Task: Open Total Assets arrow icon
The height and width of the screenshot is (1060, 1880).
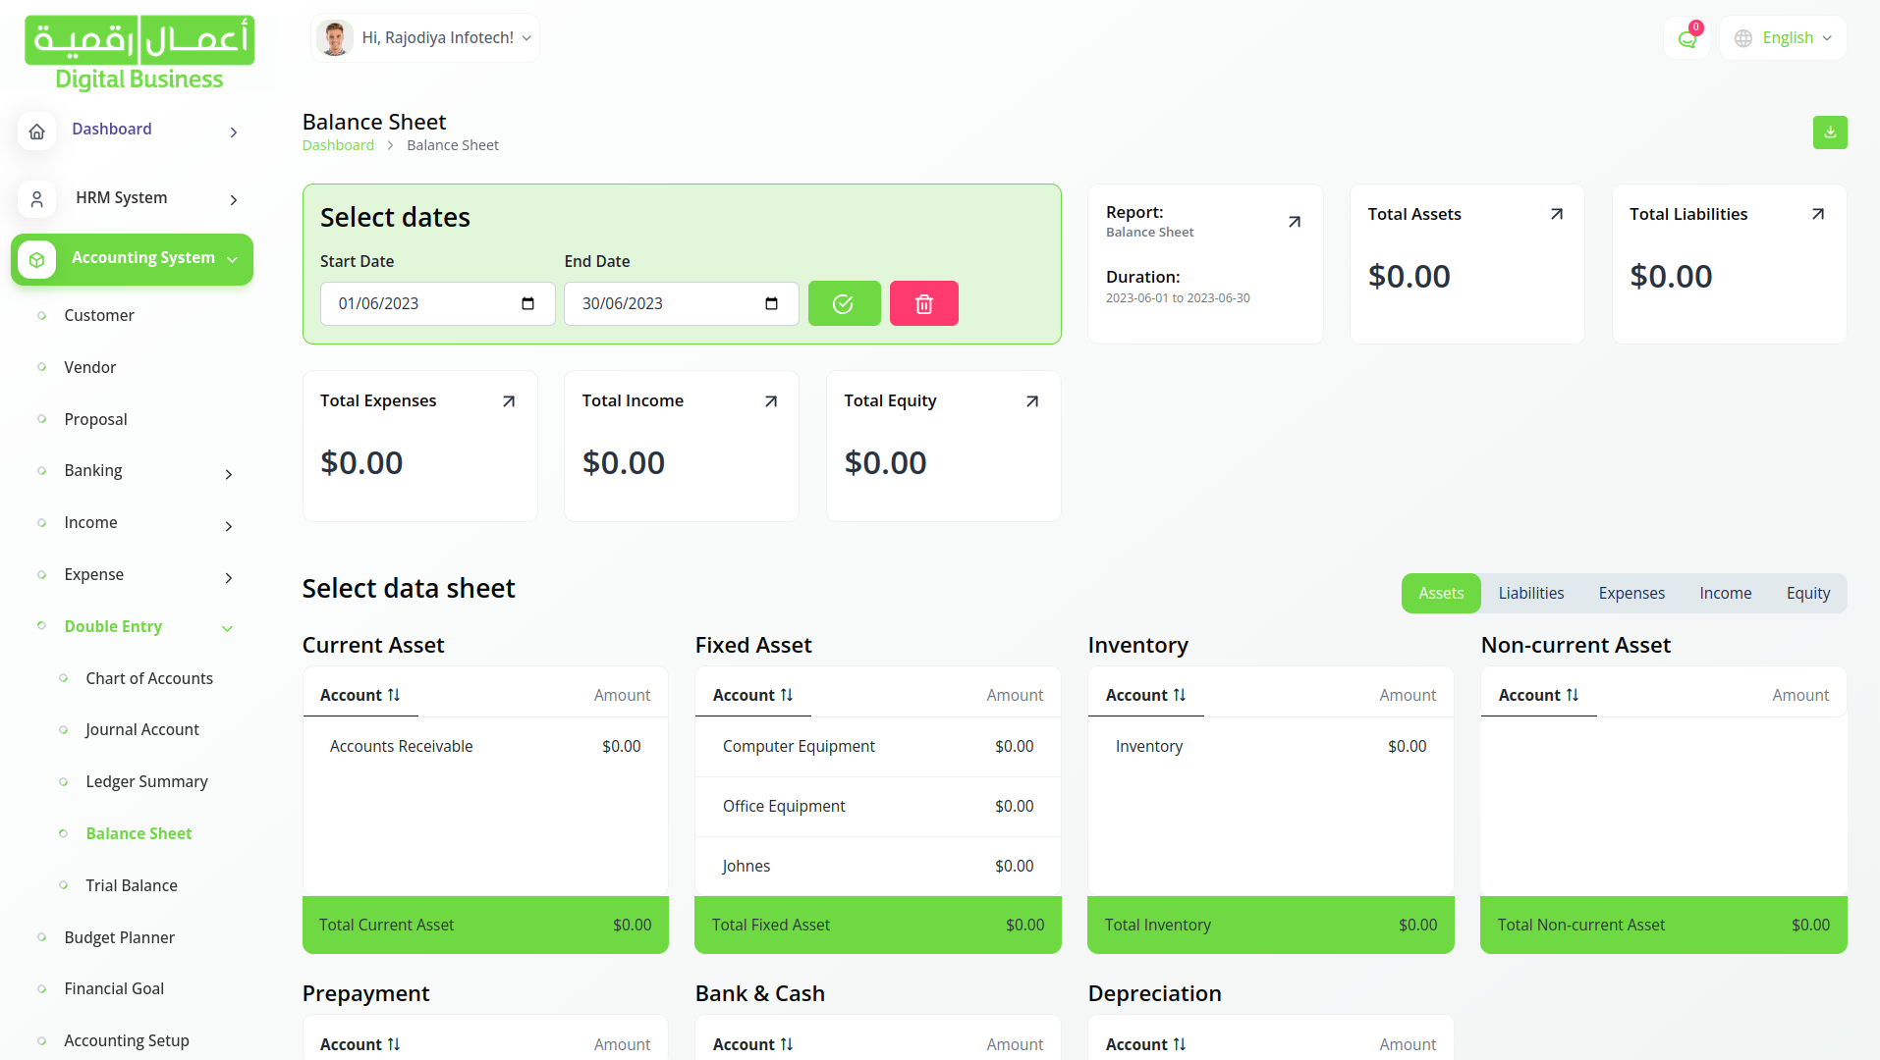Action: 1556,214
